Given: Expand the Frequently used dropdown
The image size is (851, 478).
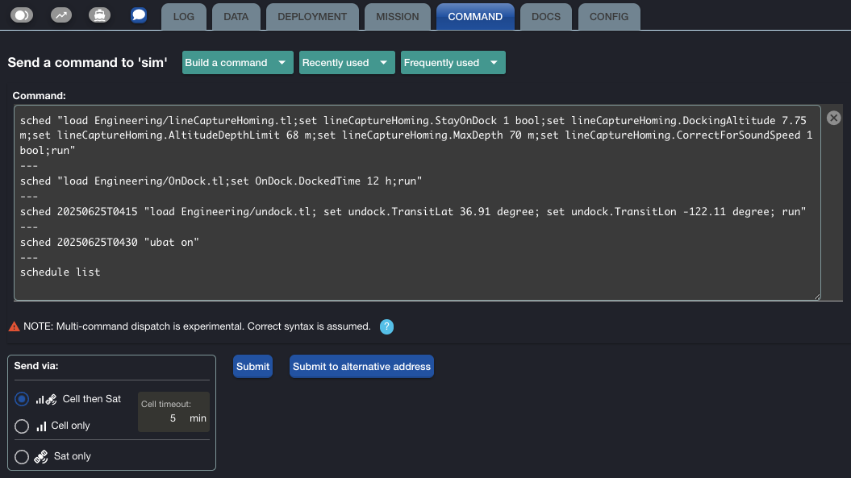Looking at the screenshot, I should 453,63.
